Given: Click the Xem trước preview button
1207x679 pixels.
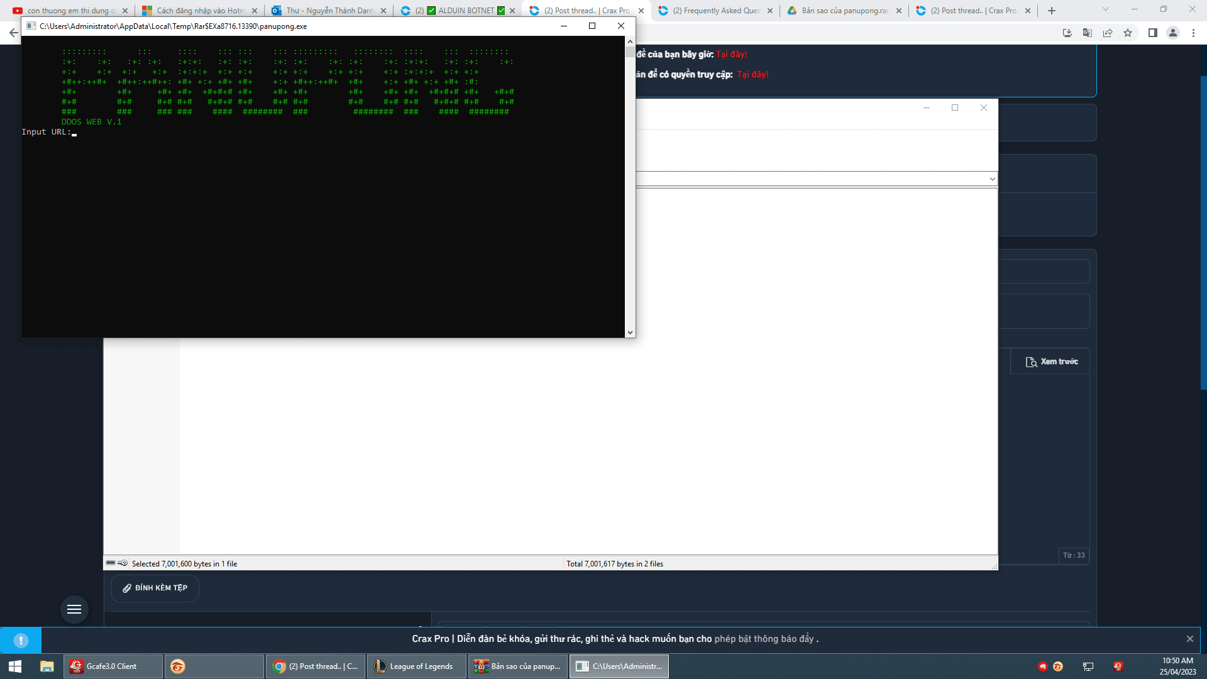Looking at the screenshot, I should [x=1051, y=362].
